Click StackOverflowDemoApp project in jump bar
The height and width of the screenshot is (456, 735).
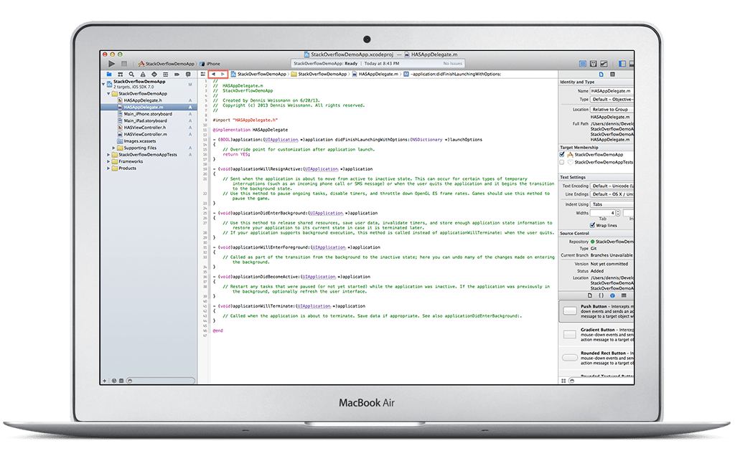(x=258, y=74)
